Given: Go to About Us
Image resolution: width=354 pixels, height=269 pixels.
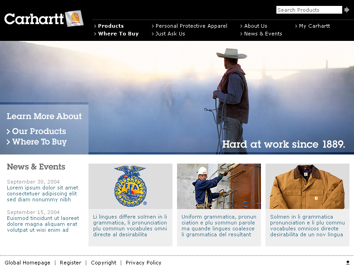Looking at the screenshot, I should [256, 26].
